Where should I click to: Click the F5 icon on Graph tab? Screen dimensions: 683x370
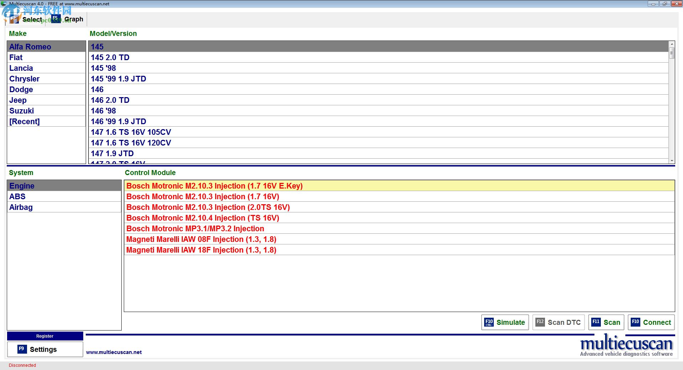(55, 18)
